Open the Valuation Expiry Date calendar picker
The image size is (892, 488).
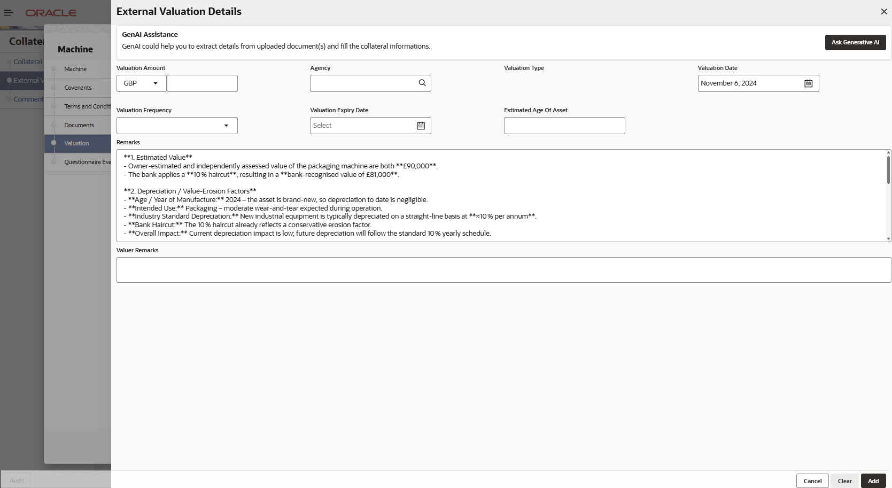[x=421, y=126]
